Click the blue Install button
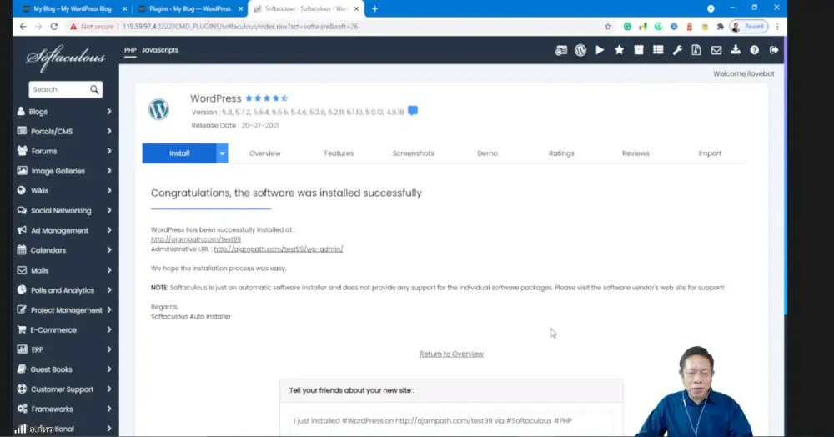Screen dimensions: 834x437 179,153
